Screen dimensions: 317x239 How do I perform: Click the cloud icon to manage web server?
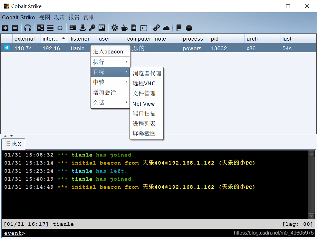166,28
